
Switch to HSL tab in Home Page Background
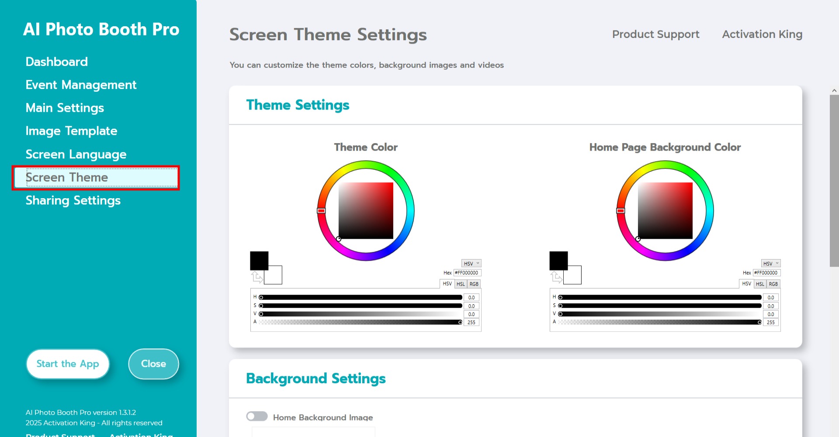pos(760,284)
